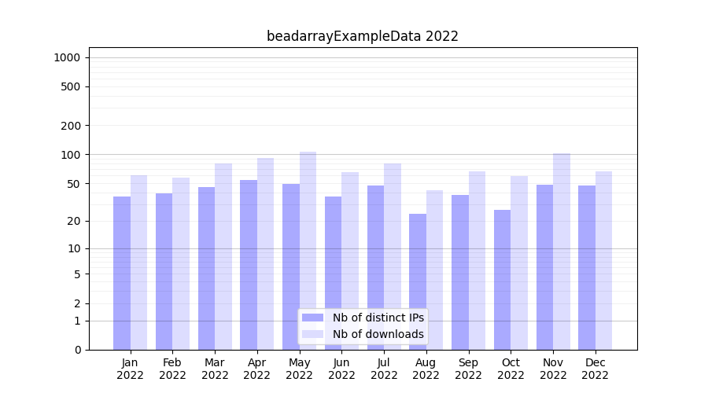Click the 1000 tick label on y-axis
Image resolution: width=708 pixels, height=393 pixels.
[x=67, y=57]
